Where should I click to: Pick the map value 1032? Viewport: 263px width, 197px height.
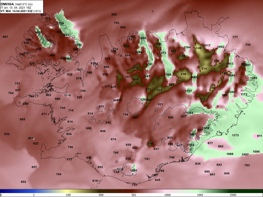click(120, 169)
